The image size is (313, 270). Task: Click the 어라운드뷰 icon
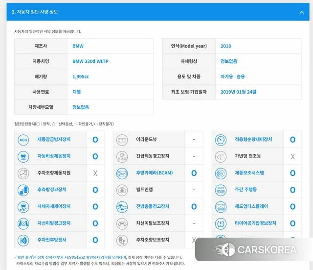click(x=122, y=140)
